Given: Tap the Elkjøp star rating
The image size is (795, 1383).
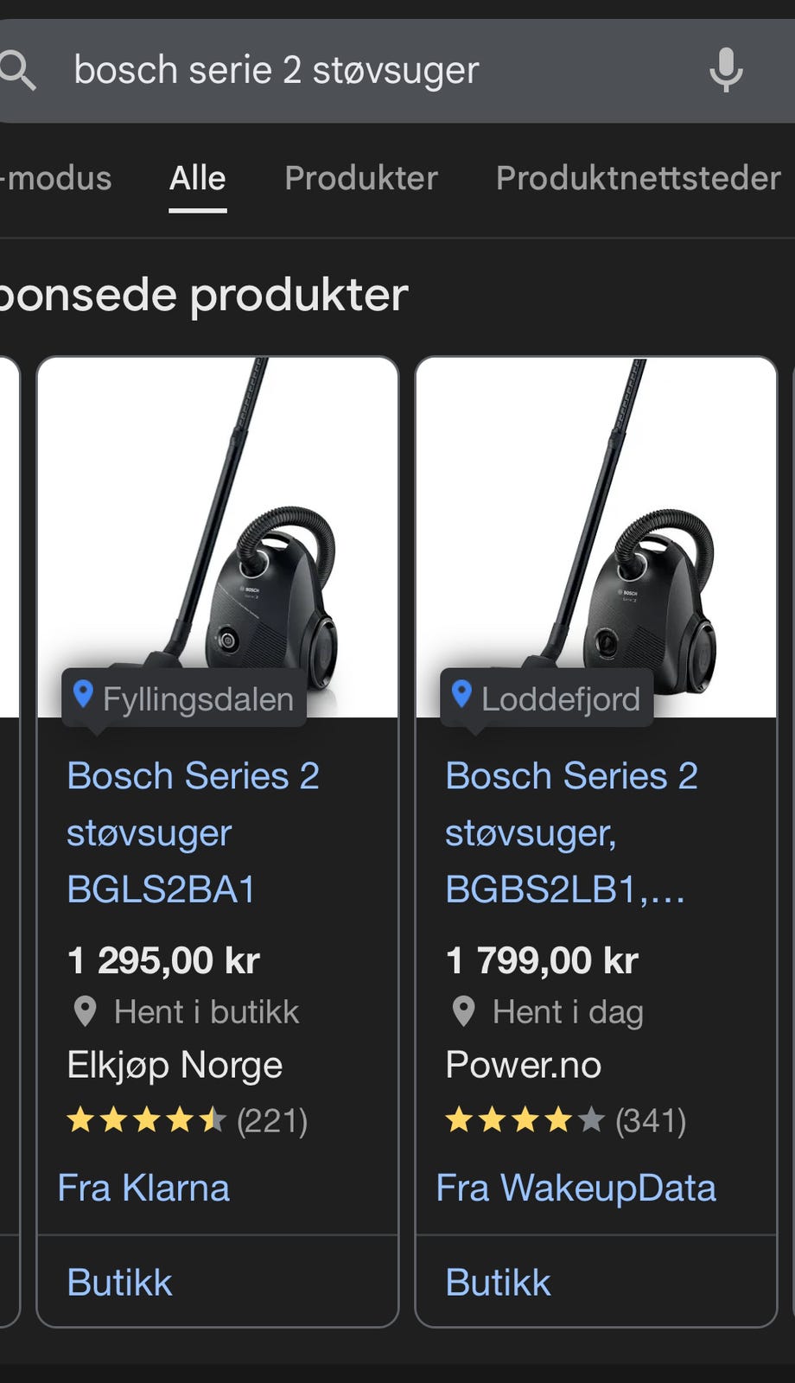Looking at the screenshot, I should 146,1120.
